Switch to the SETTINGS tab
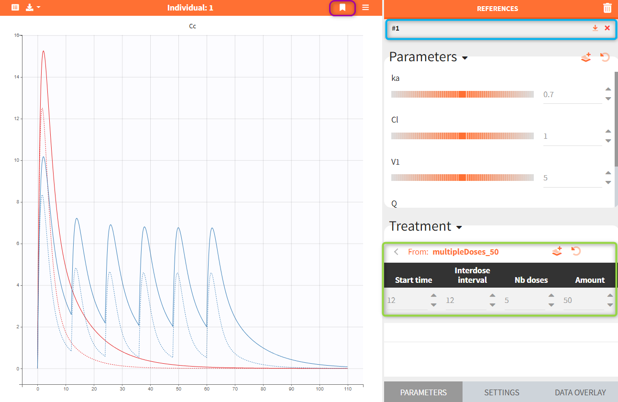Viewport: 618px width, 402px height. pyautogui.click(x=501, y=392)
